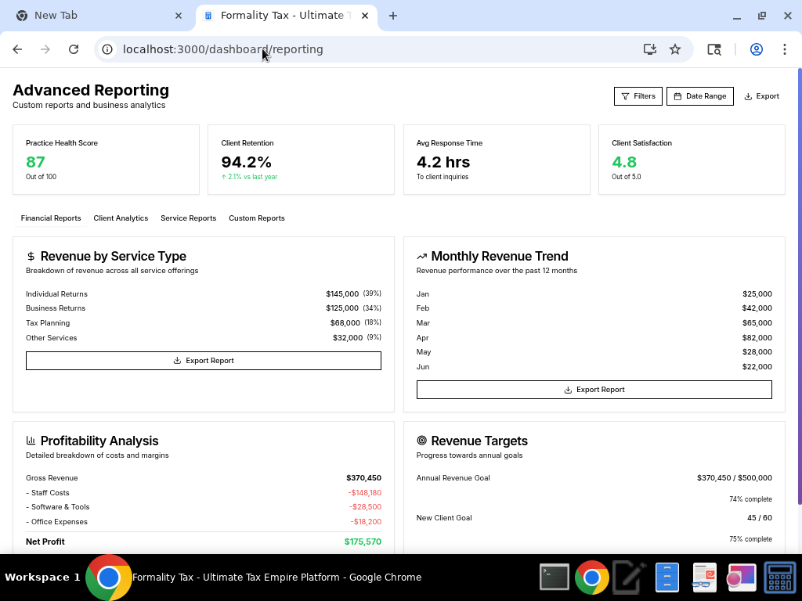This screenshot has height=601, width=802.
Task: Open the Filters button
Action: [638, 96]
